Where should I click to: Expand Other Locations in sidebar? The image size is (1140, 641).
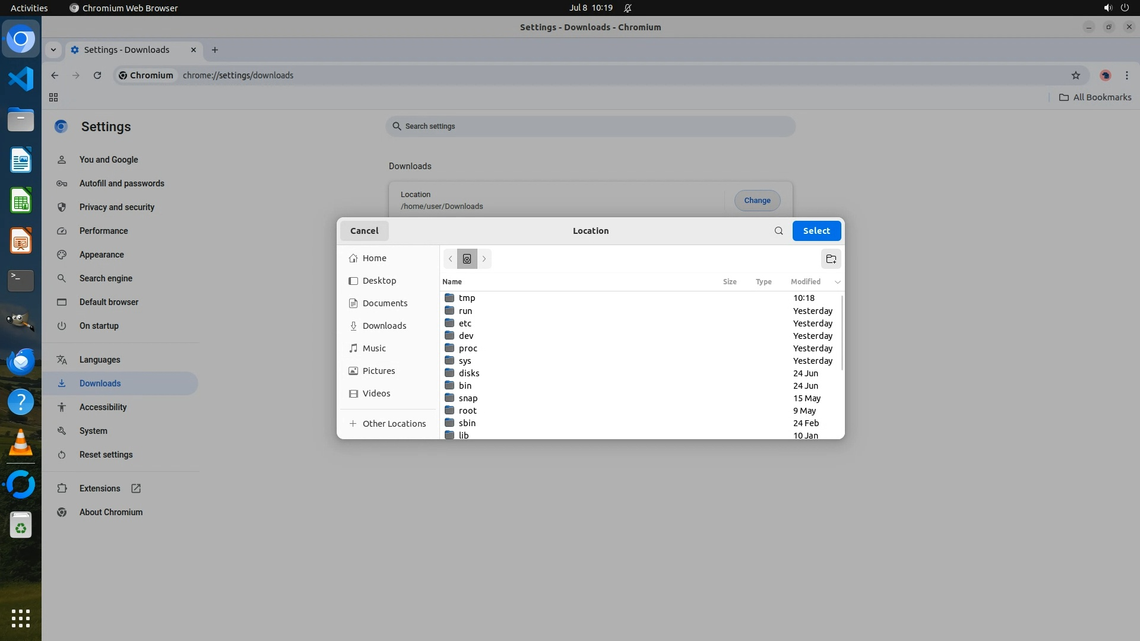(394, 424)
